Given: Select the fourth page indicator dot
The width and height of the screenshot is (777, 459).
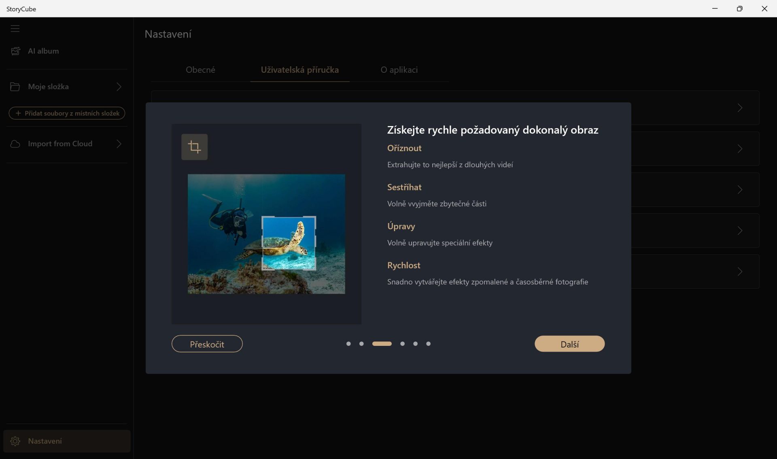Looking at the screenshot, I should pyautogui.click(x=402, y=344).
